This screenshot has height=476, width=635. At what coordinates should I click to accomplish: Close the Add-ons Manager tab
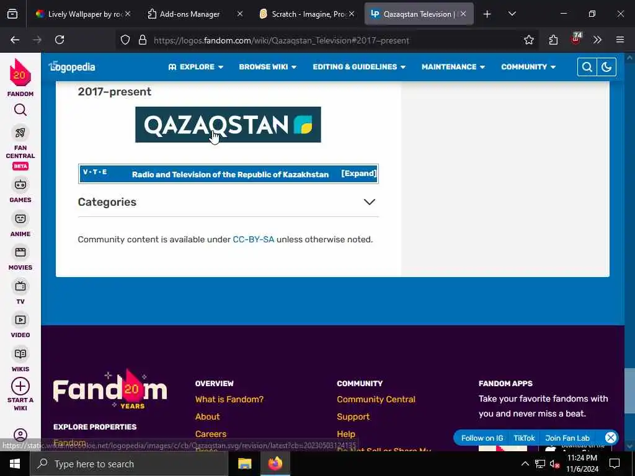[240, 14]
